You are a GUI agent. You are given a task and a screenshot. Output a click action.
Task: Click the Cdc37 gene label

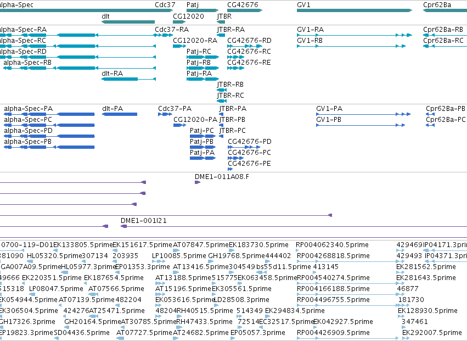click(165, 5)
